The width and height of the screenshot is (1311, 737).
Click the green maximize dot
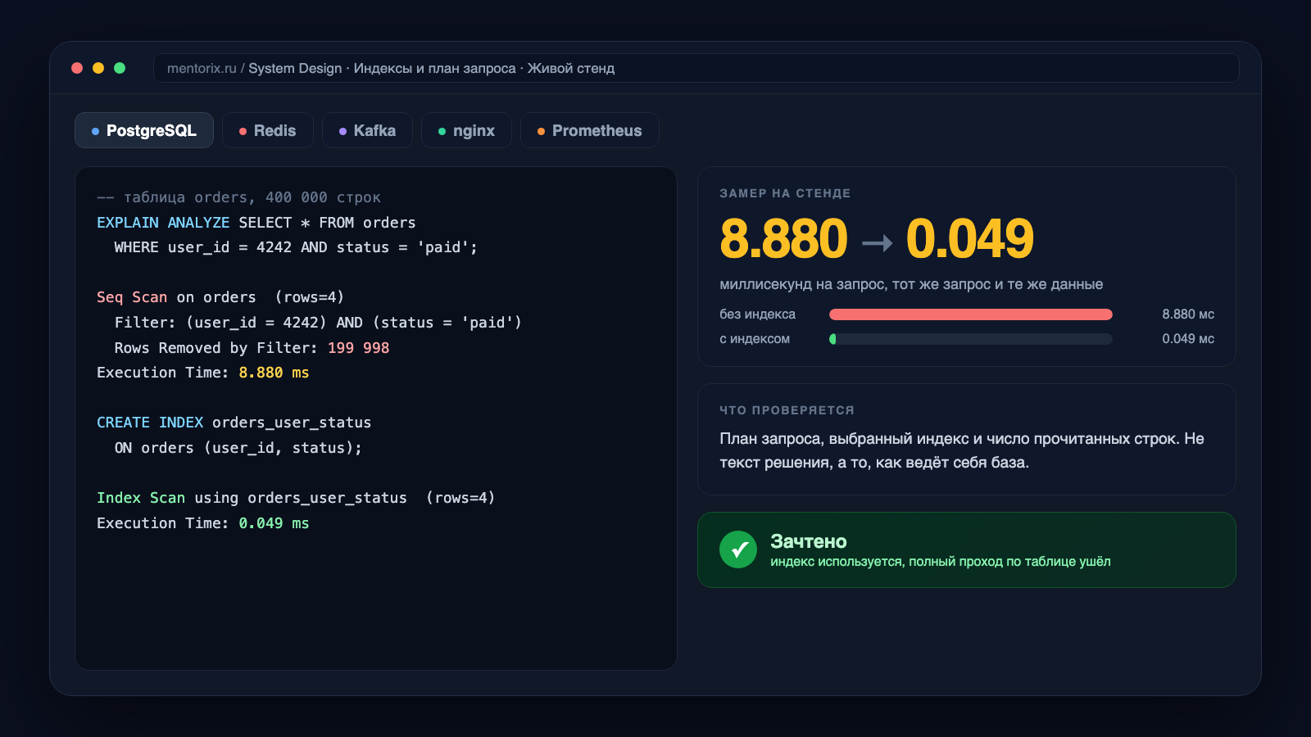coord(120,68)
